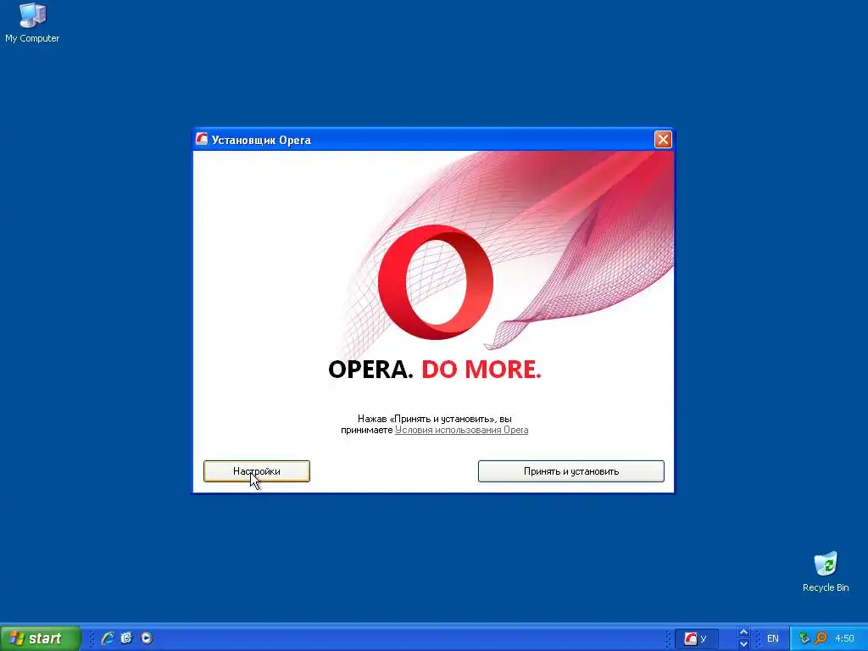Click the Show Desktop quick launch icon
The height and width of the screenshot is (651, 868).
pos(127,638)
